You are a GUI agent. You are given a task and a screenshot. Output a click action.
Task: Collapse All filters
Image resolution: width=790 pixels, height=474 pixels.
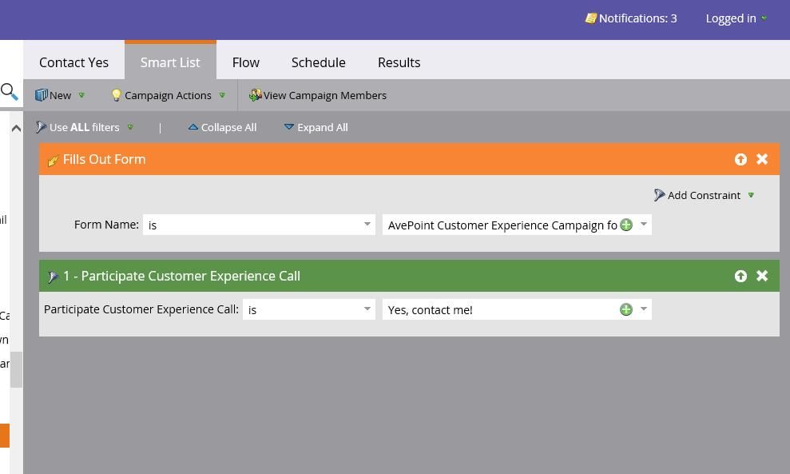coord(222,127)
